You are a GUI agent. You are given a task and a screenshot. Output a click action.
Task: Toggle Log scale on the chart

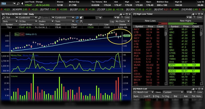[x=112, y=21]
